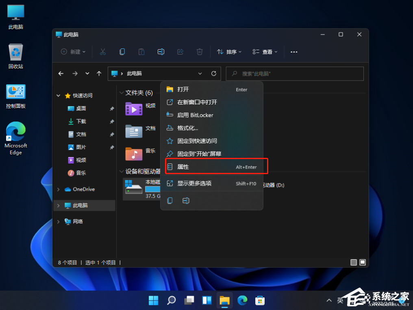The image size is (413, 310).
Task: Open the 新建 dropdown
Action: 73,52
